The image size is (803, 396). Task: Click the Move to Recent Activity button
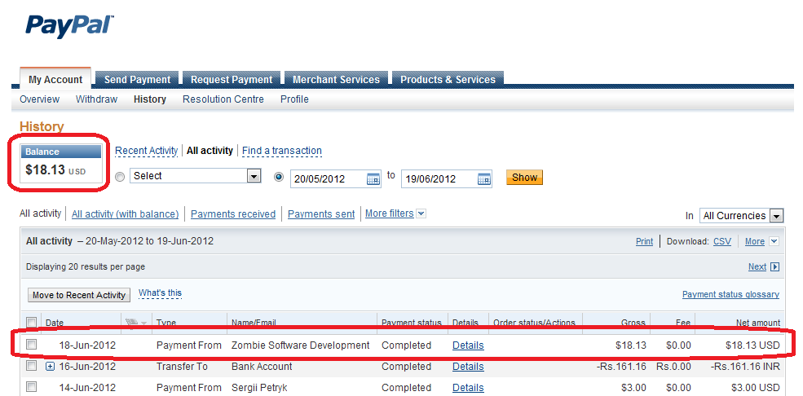click(x=79, y=295)
